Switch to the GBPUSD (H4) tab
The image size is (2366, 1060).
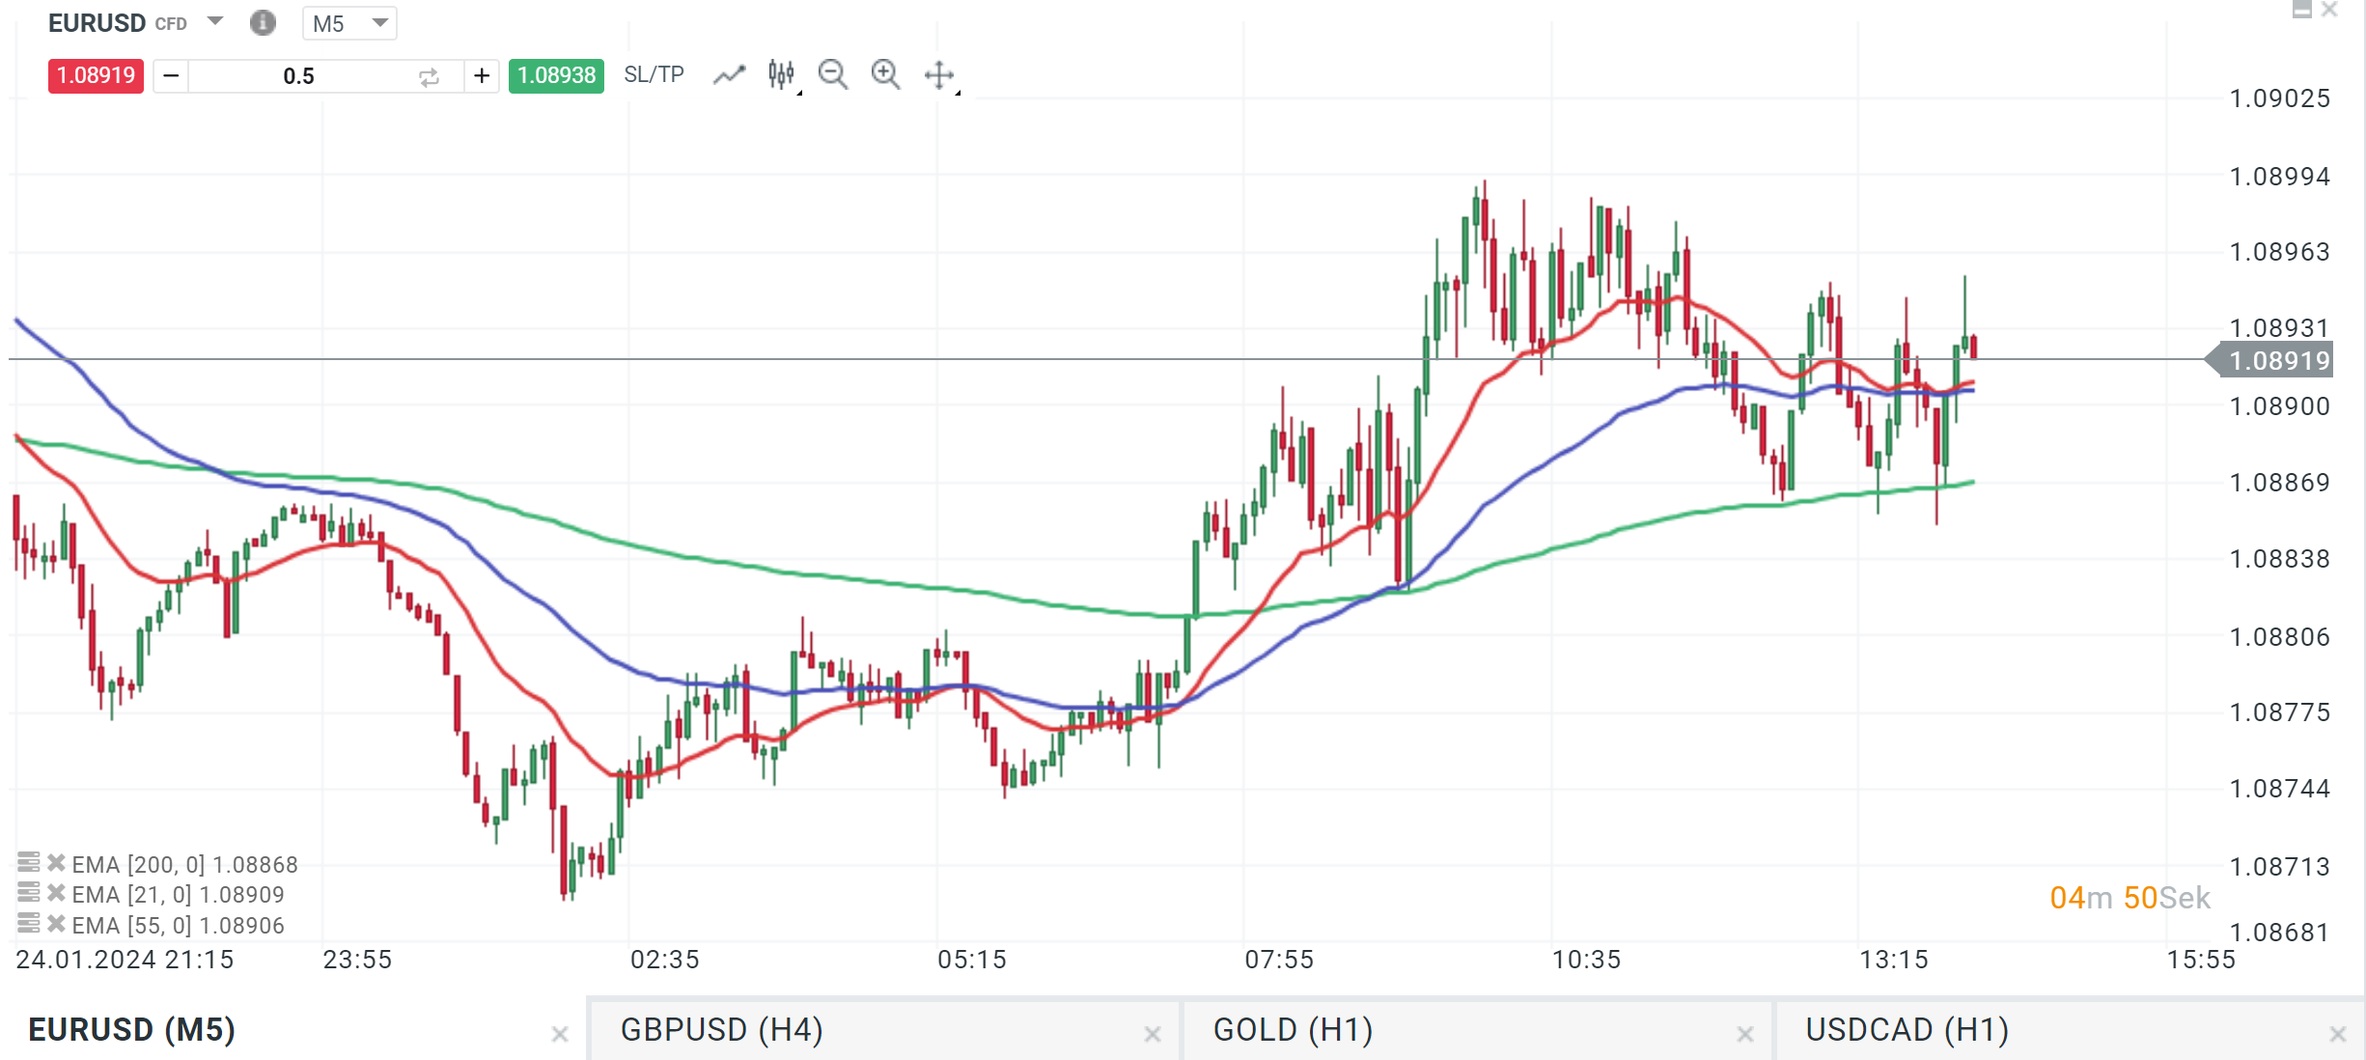(722, 1029)
